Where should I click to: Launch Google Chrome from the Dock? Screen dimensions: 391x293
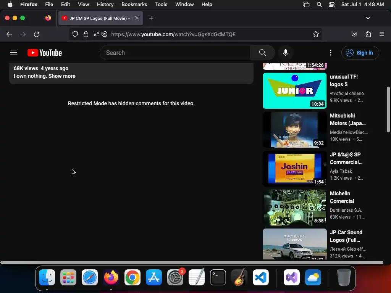click(x=132, y=277)
